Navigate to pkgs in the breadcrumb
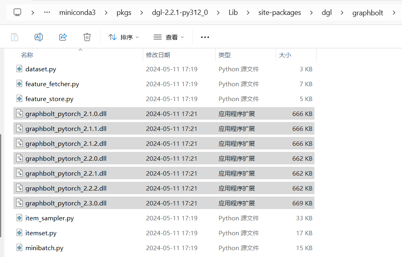The height and width of the screenshot is (257, 402). (124, 12)
